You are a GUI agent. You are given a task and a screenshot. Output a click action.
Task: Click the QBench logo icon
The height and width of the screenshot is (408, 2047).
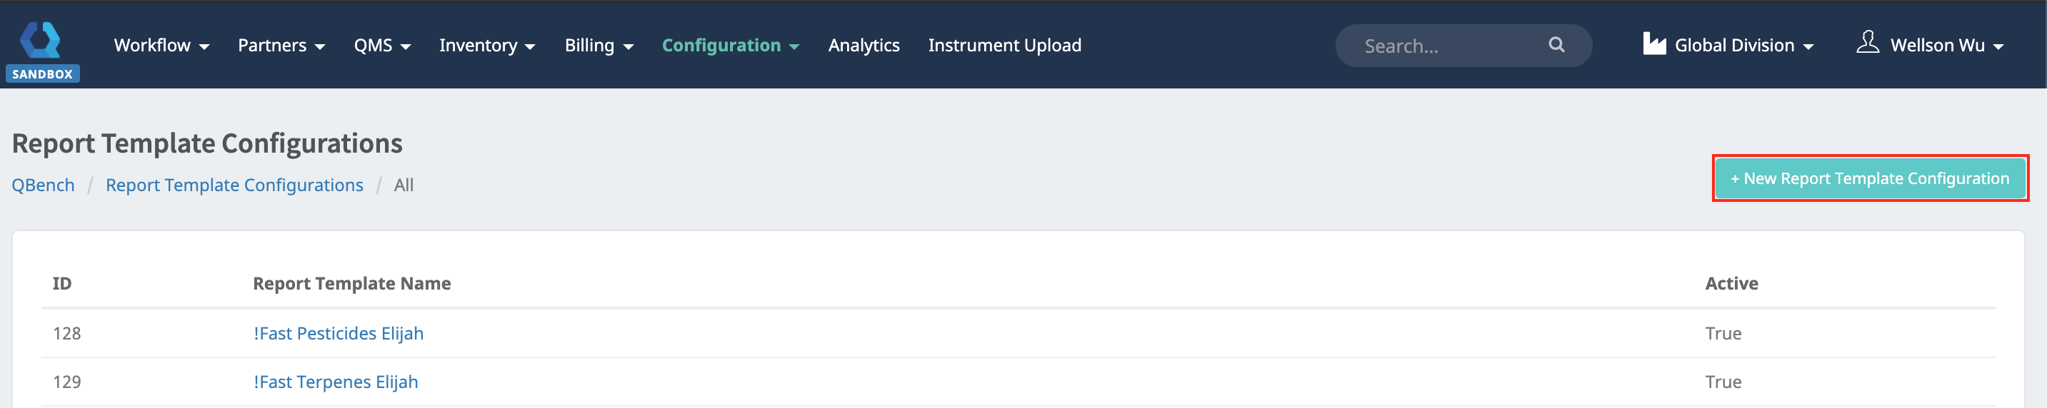pyautogui.click(x=40, y=38)
